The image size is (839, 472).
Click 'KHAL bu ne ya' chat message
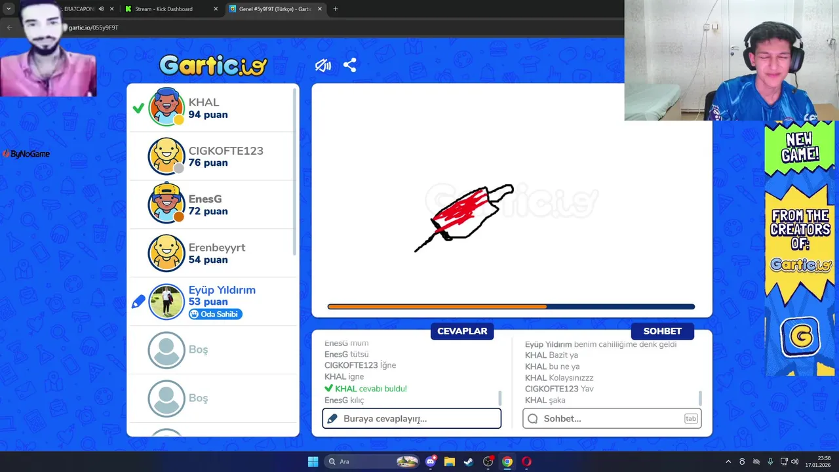tap(552, 366)
